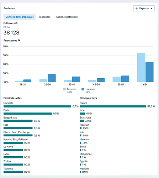159x178 pixels.
Task: Click the Marseille city bar
Action: click(x=37, y=106)
